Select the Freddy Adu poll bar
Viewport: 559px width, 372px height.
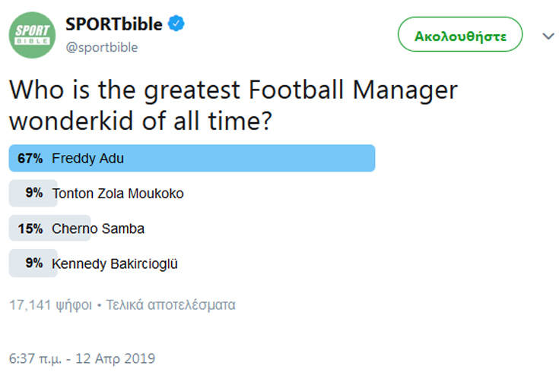pos(192,158)
